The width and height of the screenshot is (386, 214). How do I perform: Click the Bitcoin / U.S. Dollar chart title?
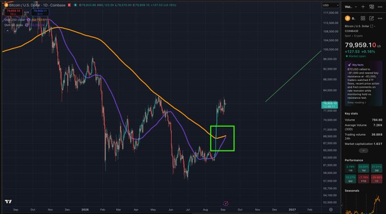point(37,5)
